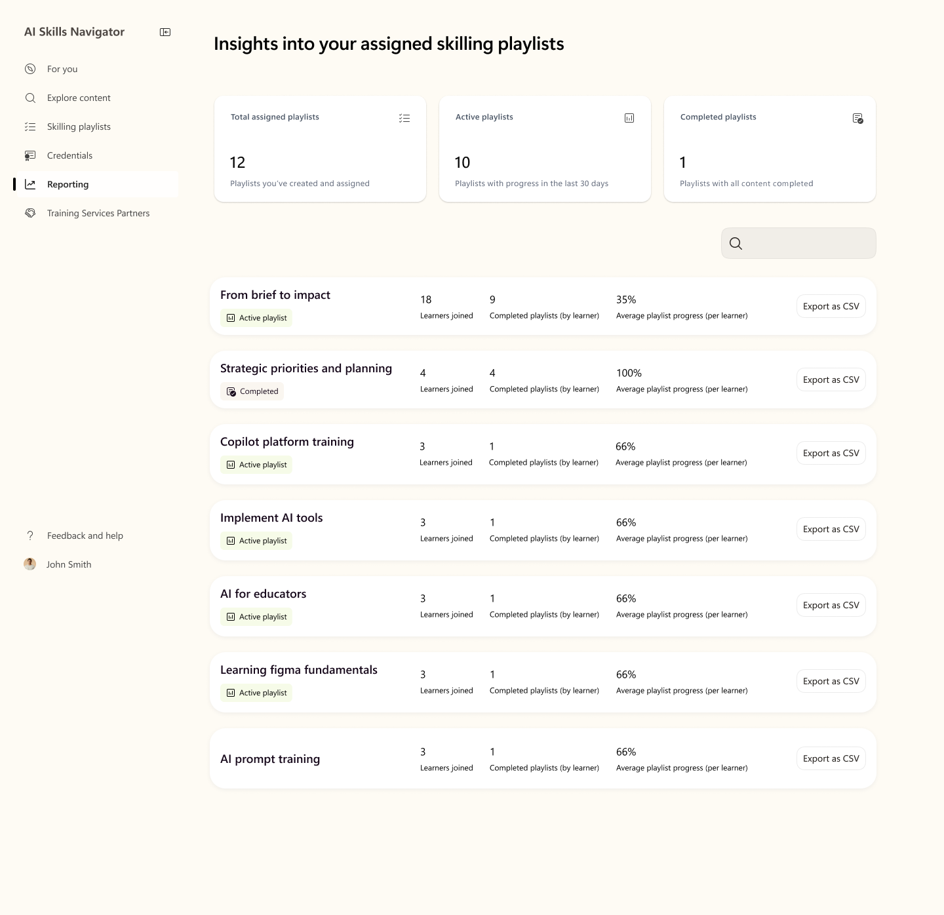
Task: Export Strategic priorities and planning as CSV
Action: [831, 380]
